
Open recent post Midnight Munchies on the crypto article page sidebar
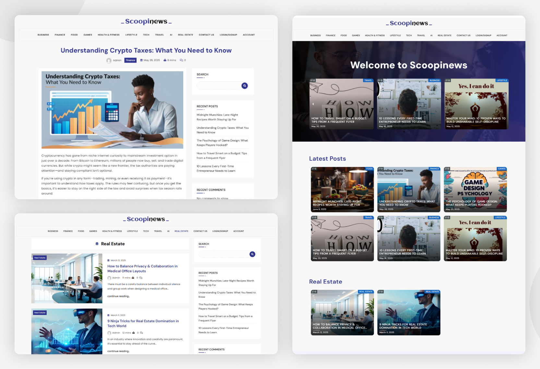[x=217, y=117]
